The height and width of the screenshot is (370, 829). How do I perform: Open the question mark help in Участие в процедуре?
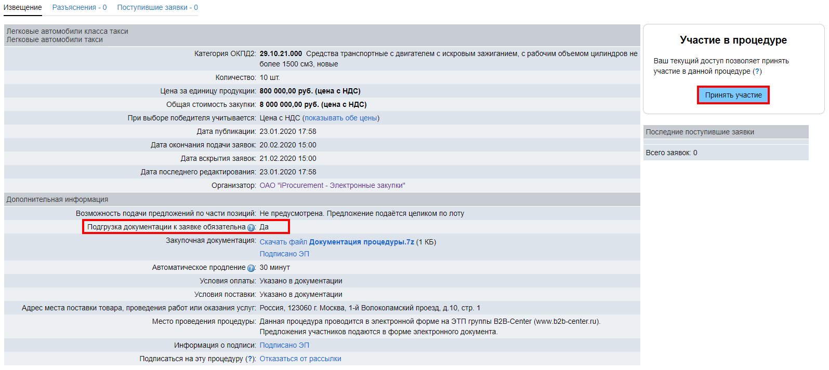pyautogui.click(x=757, y=72)
